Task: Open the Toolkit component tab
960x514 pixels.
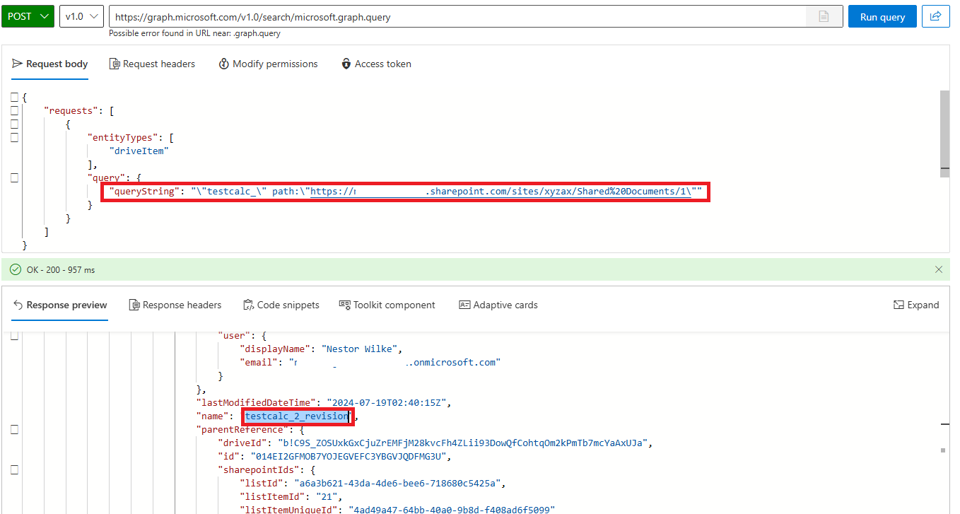Action: (387, 305)
